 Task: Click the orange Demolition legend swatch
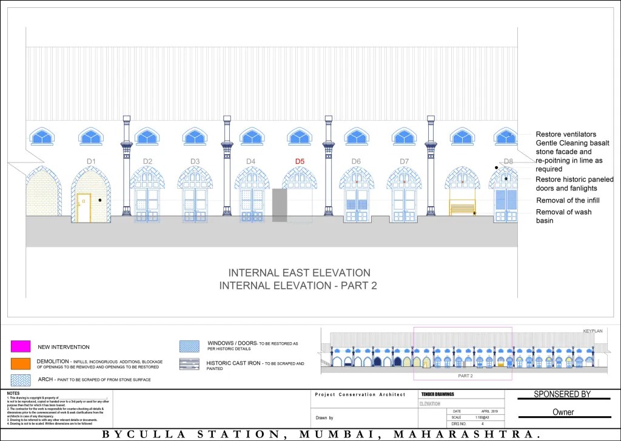tap(20, 364)
